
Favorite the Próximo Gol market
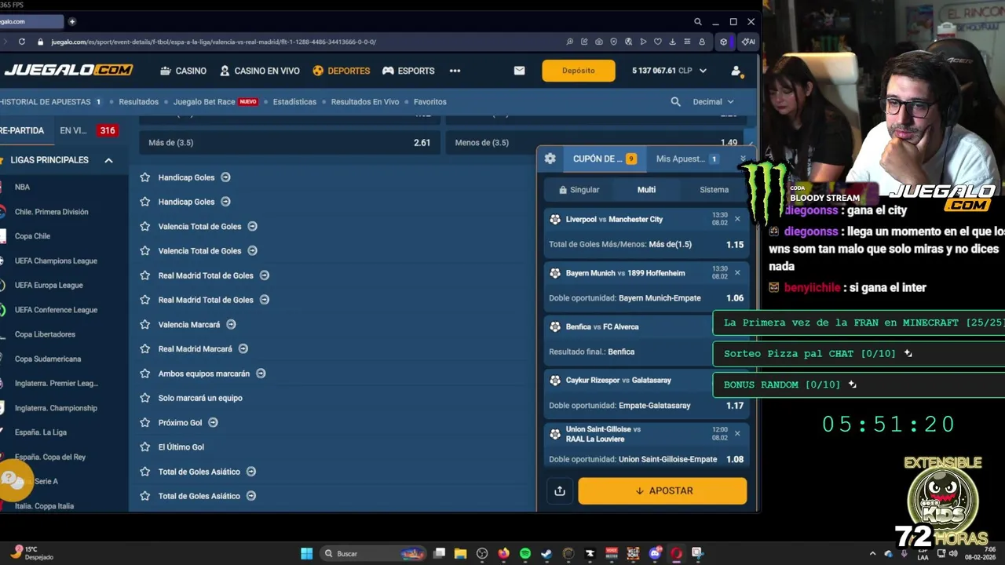pos(144,422)
